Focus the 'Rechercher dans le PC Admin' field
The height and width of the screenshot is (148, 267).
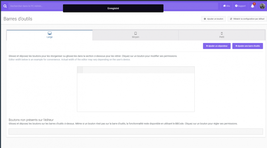36,6
